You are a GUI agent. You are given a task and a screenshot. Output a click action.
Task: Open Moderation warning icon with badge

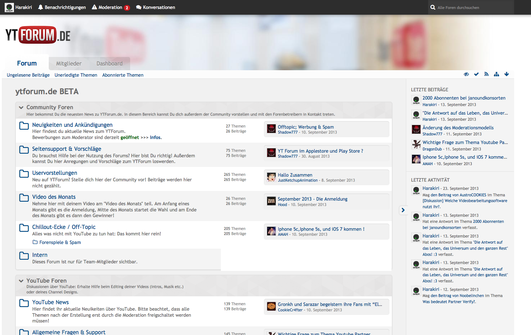click(95, 7)
